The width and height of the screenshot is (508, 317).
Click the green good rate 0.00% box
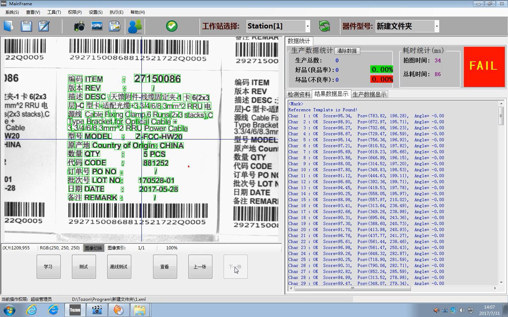point(382,69)
